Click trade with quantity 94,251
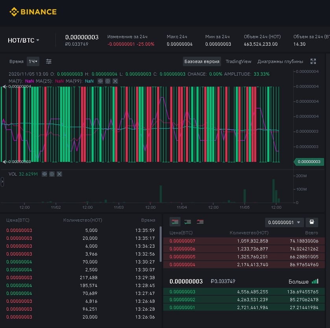This screenshot has height=328, width=330. click(81, 309)
